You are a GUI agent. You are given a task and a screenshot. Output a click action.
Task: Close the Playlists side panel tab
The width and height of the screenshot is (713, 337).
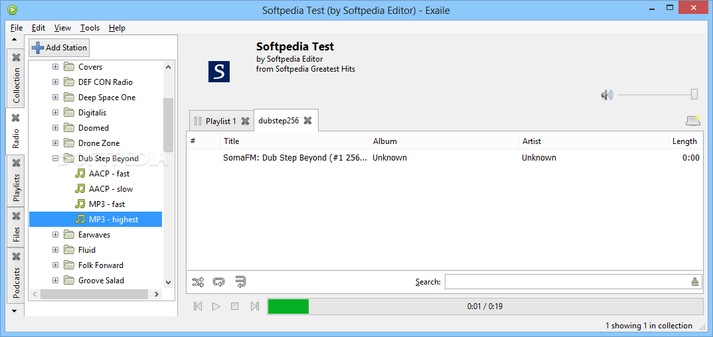pyautogui.click(x=17, y=162)
